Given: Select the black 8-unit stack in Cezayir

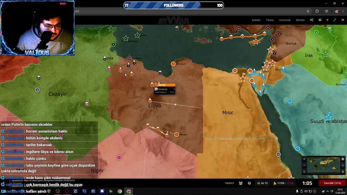Looking at the screenshot, I should click(x=39, y=78).
